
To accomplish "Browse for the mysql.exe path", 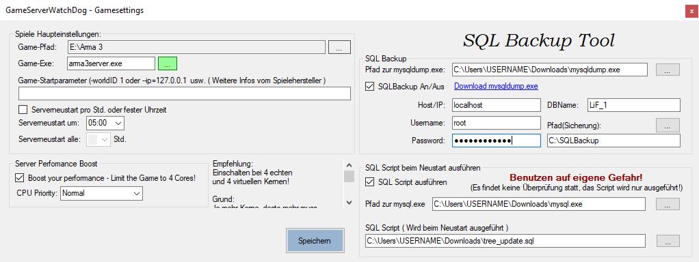I will click(x=668, y=204).
